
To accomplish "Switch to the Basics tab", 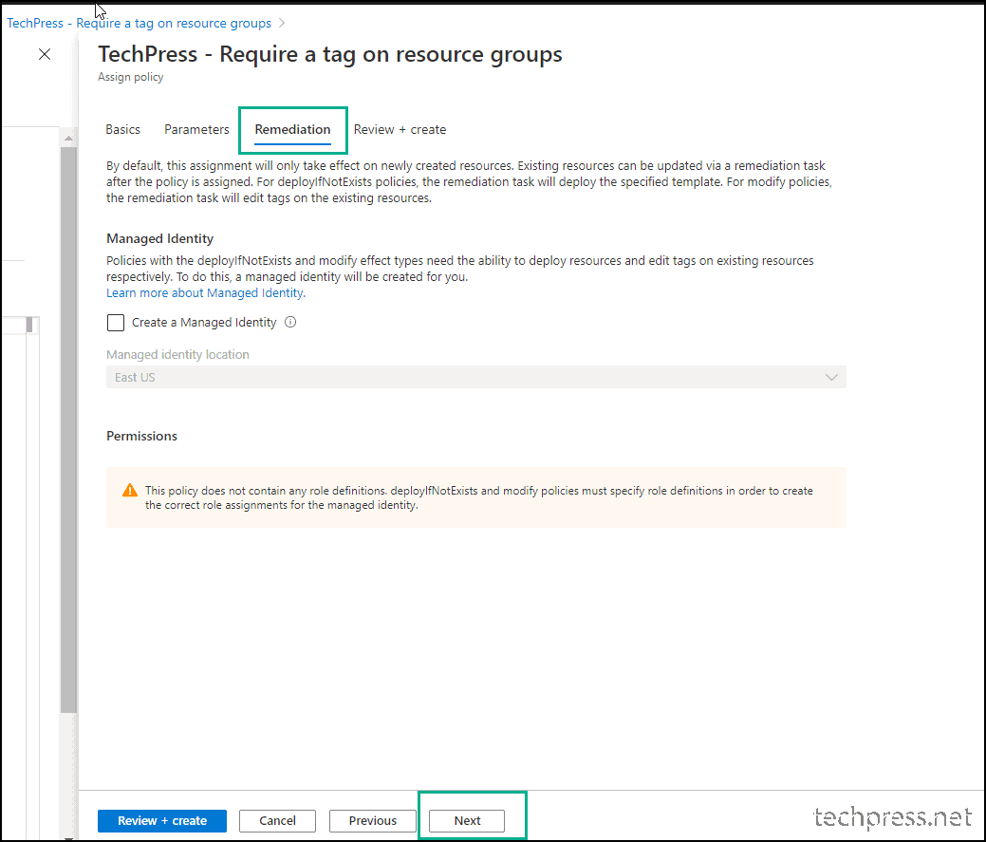I will coord(122,129).
